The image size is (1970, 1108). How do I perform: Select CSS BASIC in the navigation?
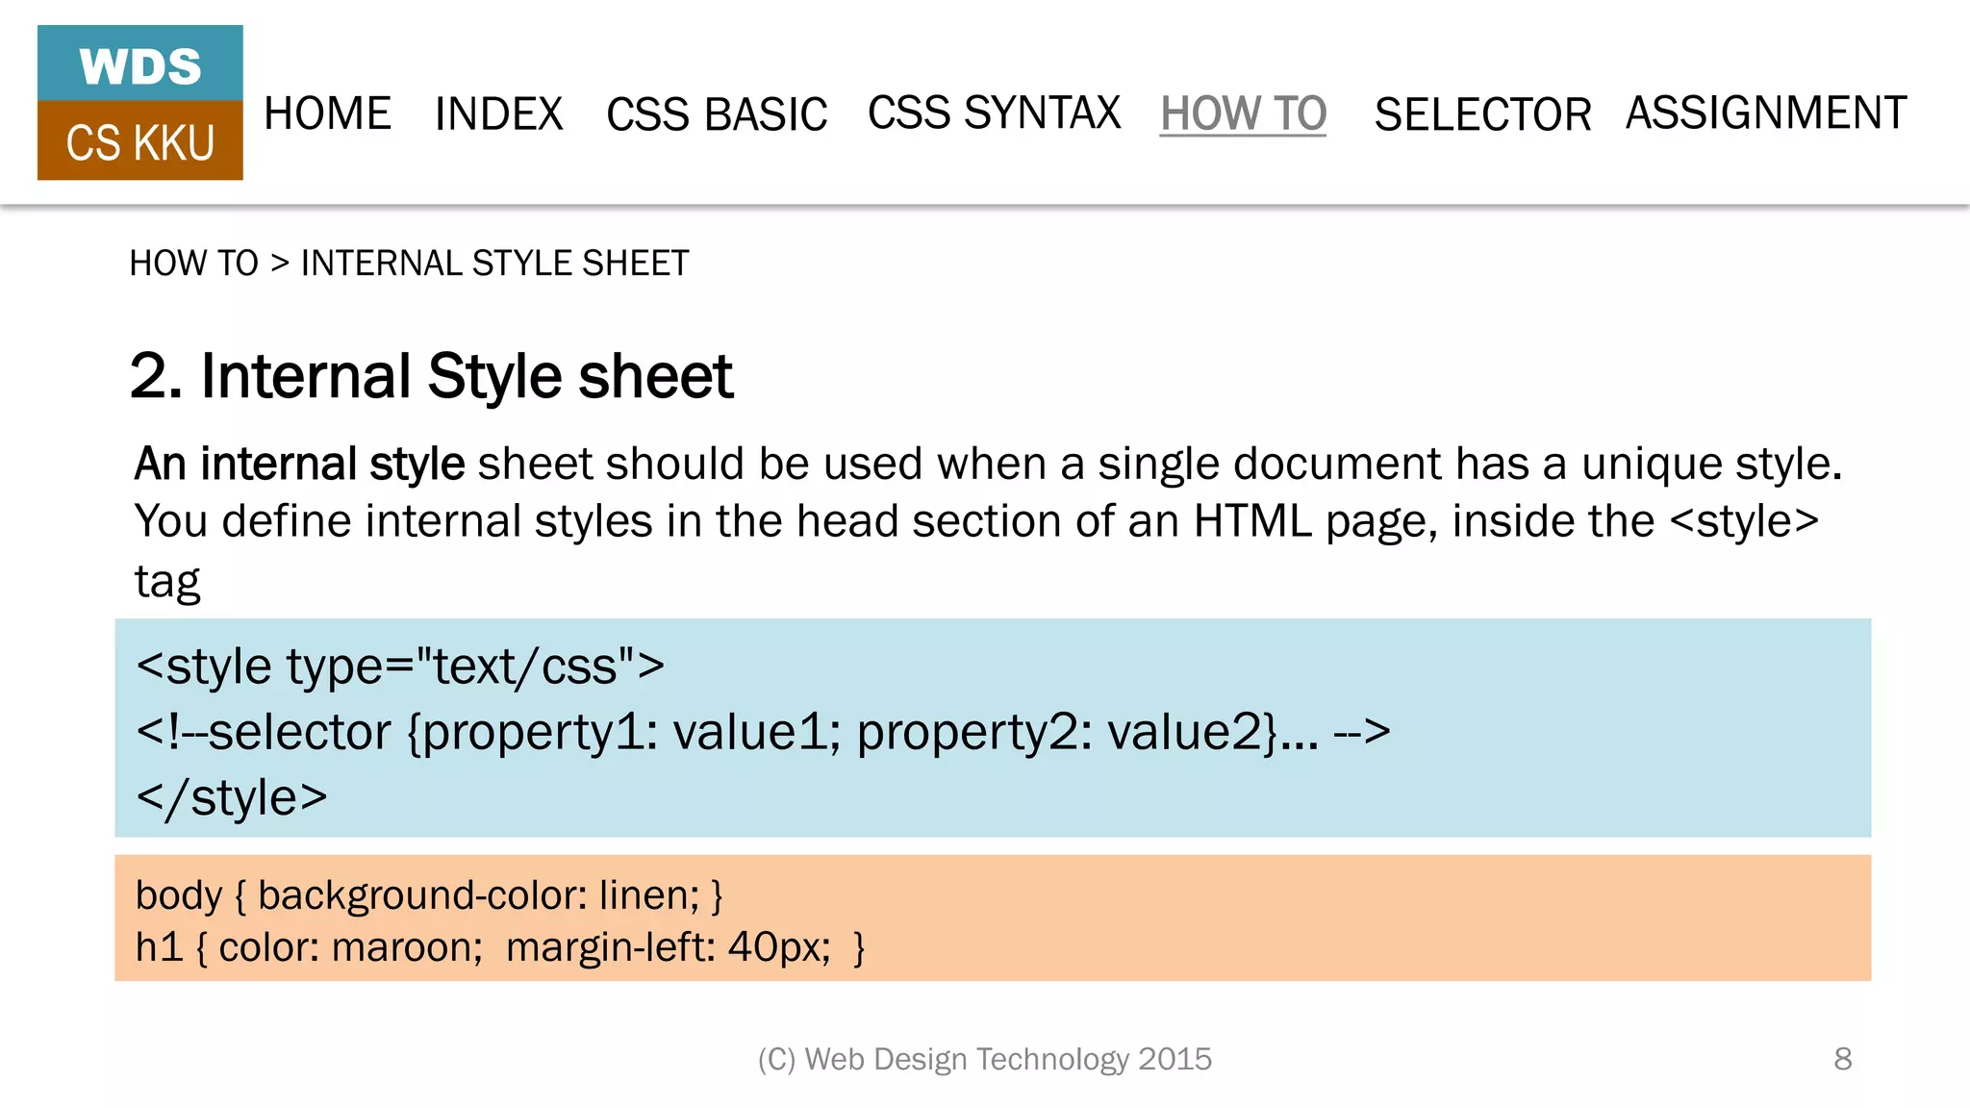(717, 113)
